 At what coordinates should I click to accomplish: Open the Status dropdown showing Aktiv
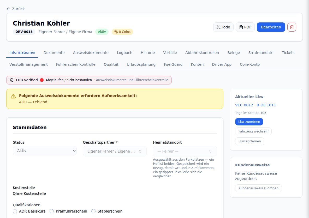coord(45,151)
